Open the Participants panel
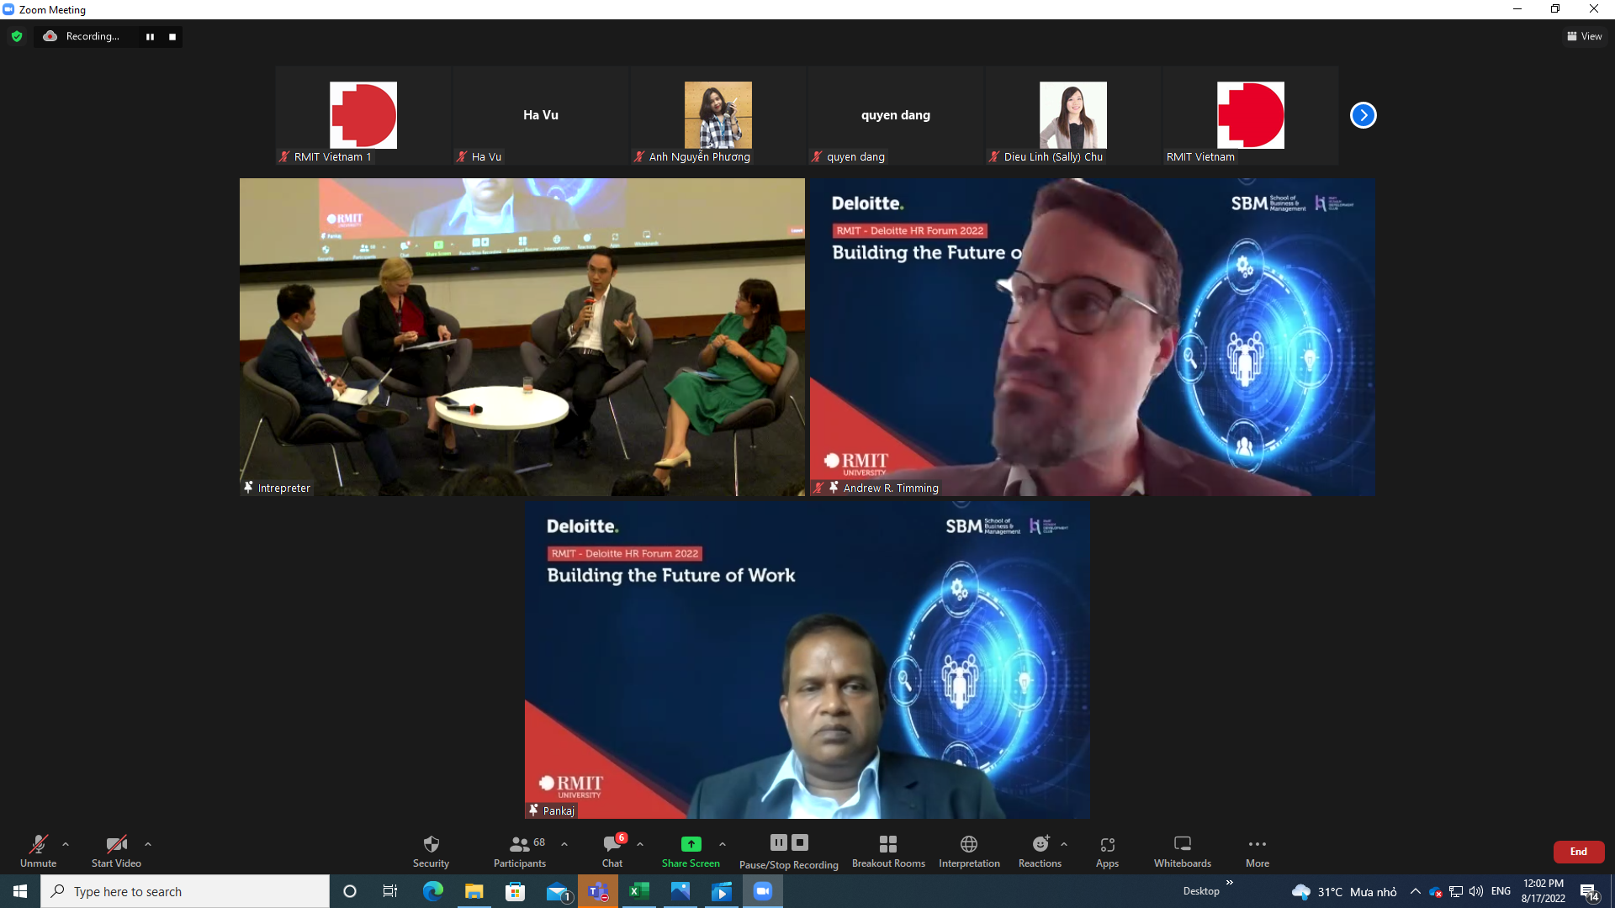The height and width of the screenshot is (908, 1615). (x=520, y=850)
